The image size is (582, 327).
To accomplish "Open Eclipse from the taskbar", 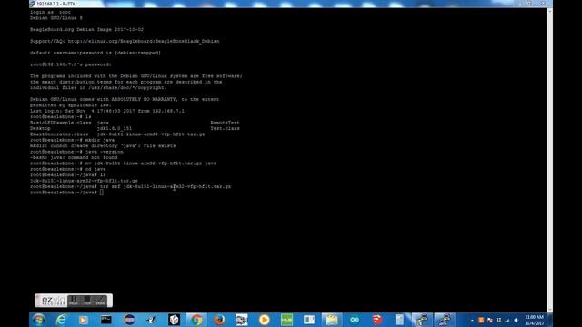I will [x=129, y=320].
